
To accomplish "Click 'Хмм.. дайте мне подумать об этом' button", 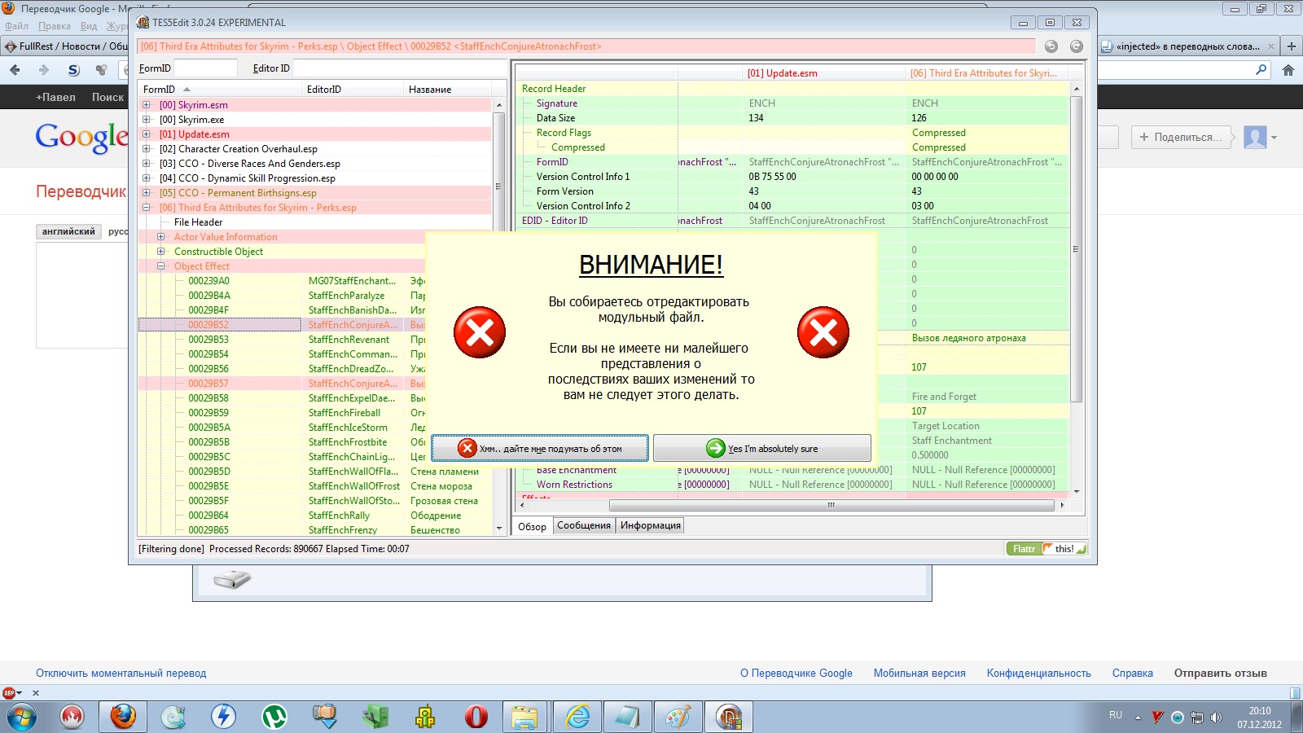I will tap(540, 448).
